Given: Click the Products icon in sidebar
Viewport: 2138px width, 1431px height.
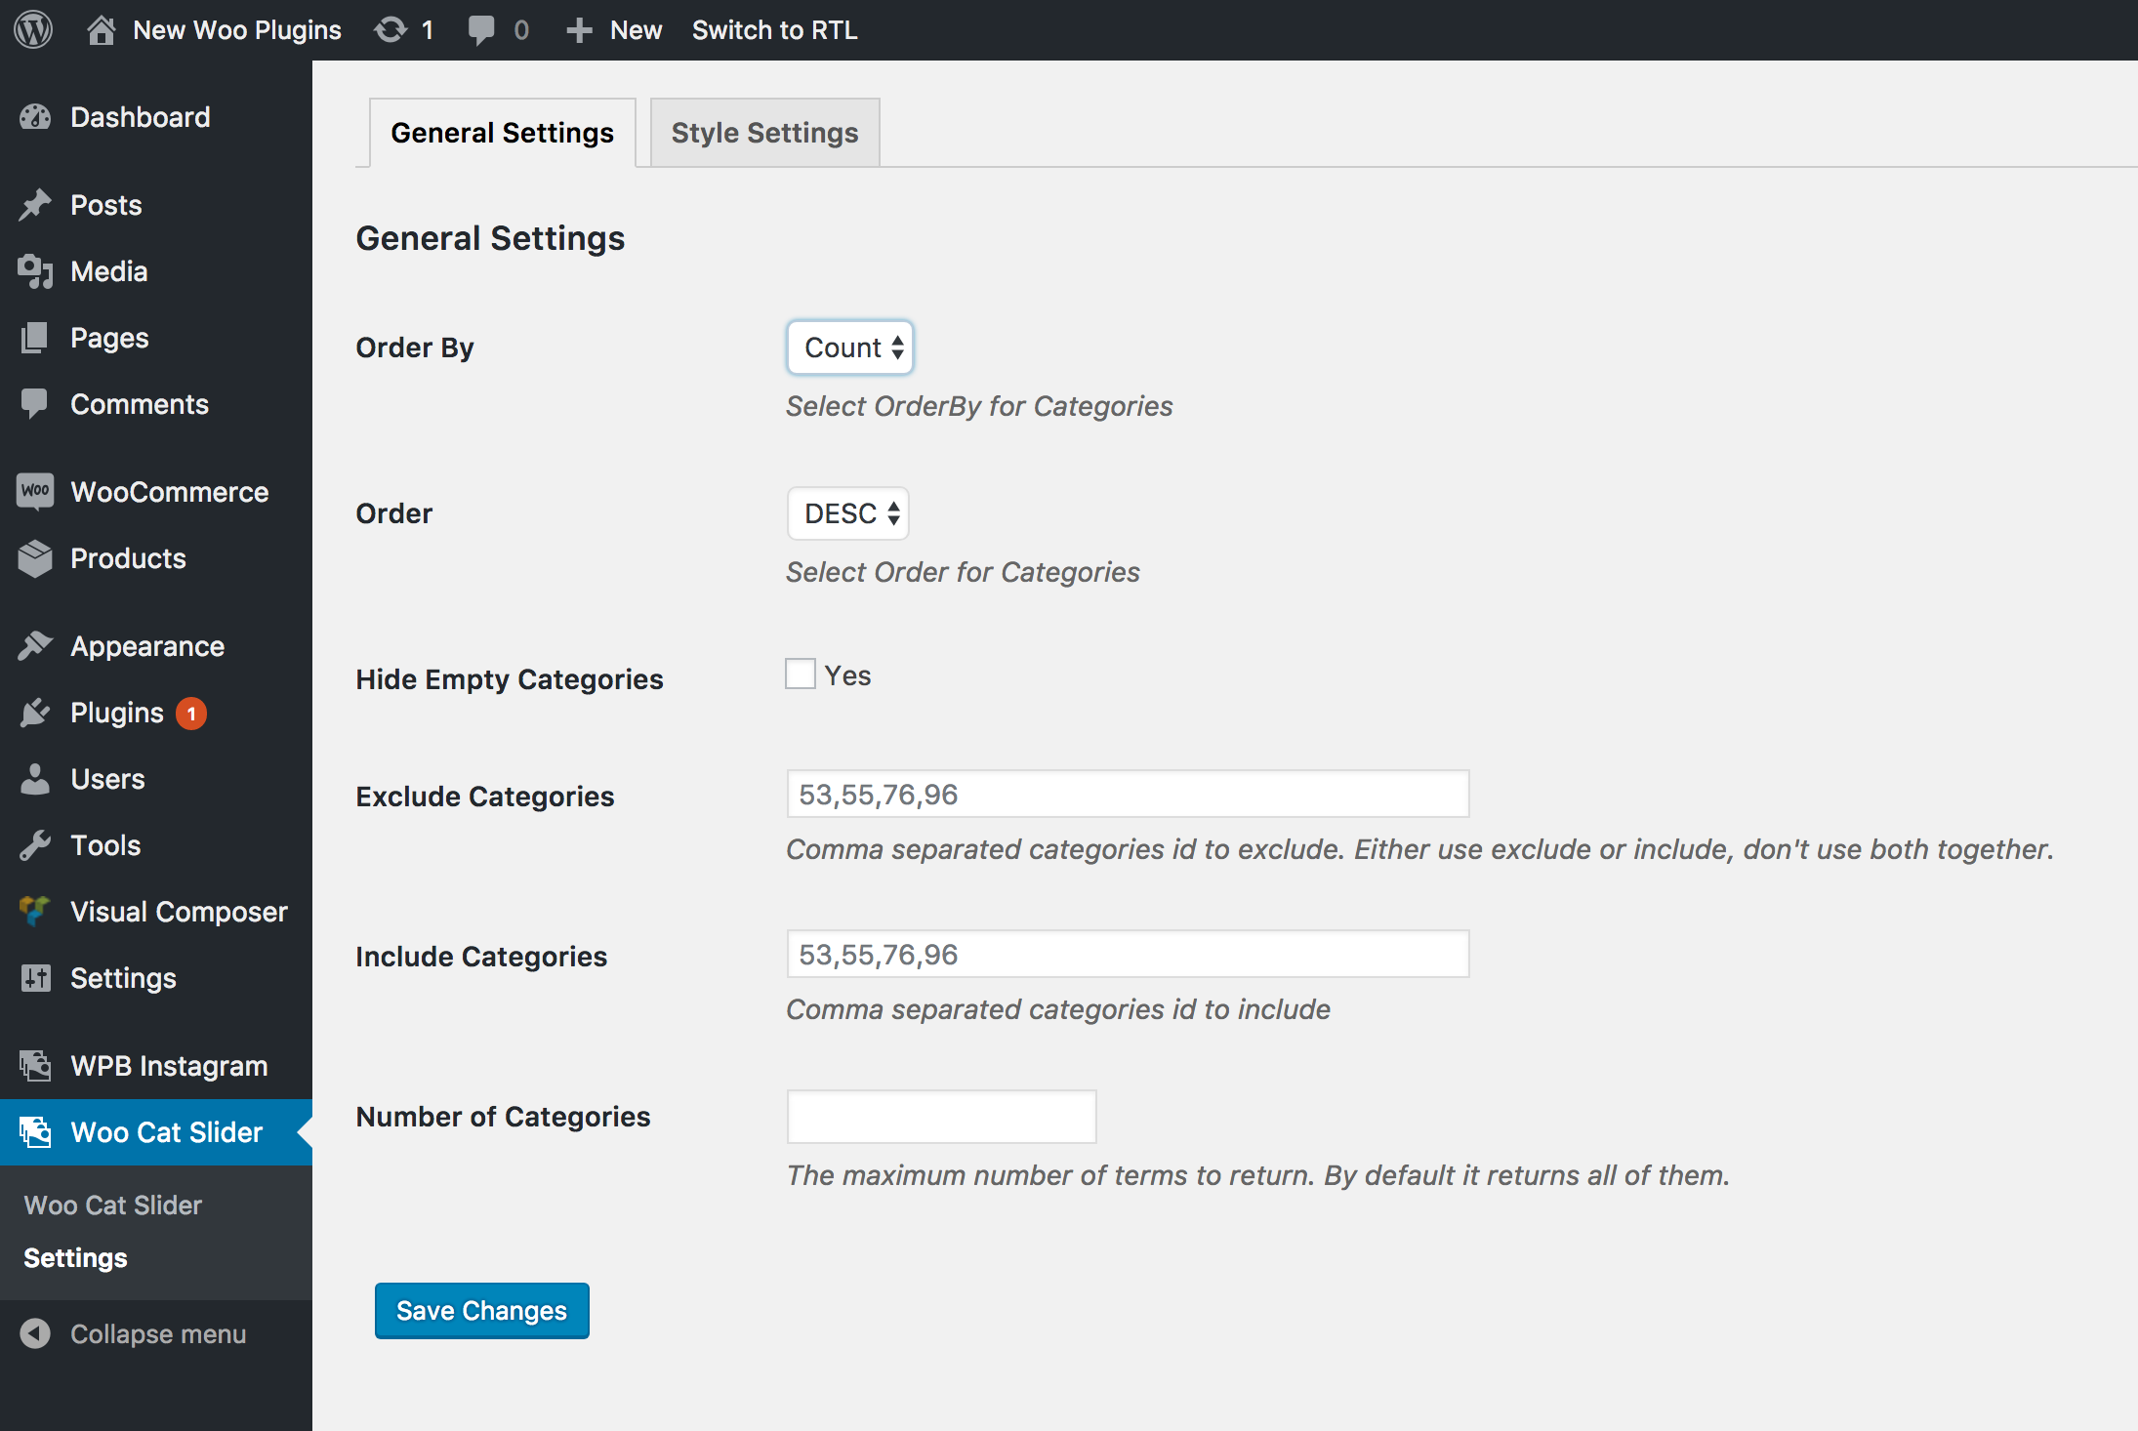Looking at the screenshot, I should point(35,557).
